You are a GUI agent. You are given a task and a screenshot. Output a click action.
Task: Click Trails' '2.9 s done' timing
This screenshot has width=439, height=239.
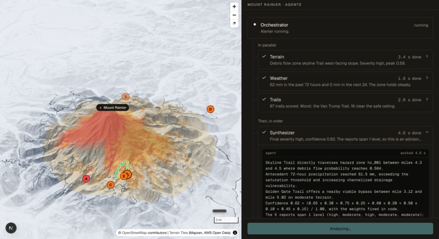[x=410, y=100]
